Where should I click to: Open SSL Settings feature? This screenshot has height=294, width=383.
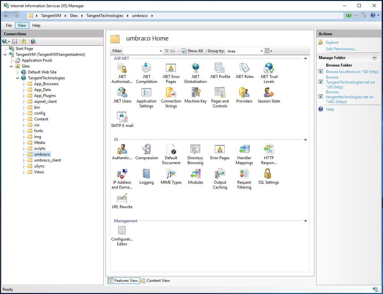tap(269, 176)
